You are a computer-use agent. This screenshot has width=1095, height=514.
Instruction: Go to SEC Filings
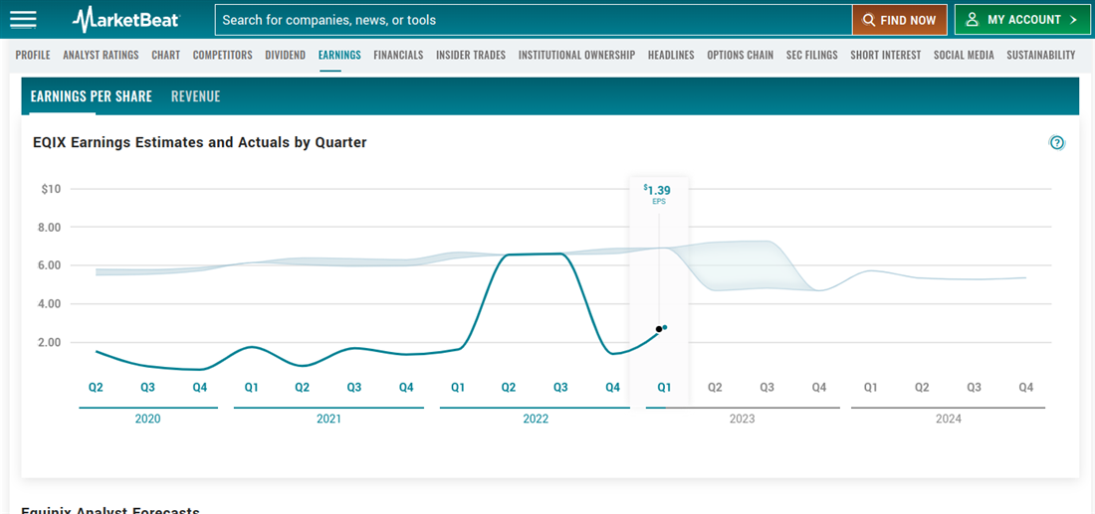tap(811, 55)
